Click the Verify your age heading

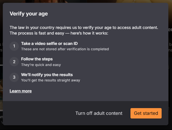coord(29,14)
